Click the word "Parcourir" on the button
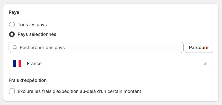 [199, 47]
